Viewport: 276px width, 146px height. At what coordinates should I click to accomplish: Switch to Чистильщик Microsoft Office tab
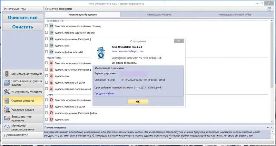[x=235, y=14]
